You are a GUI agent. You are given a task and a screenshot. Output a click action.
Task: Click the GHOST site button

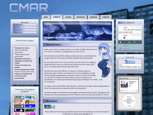pyautogui.click(x=30, y=110)
